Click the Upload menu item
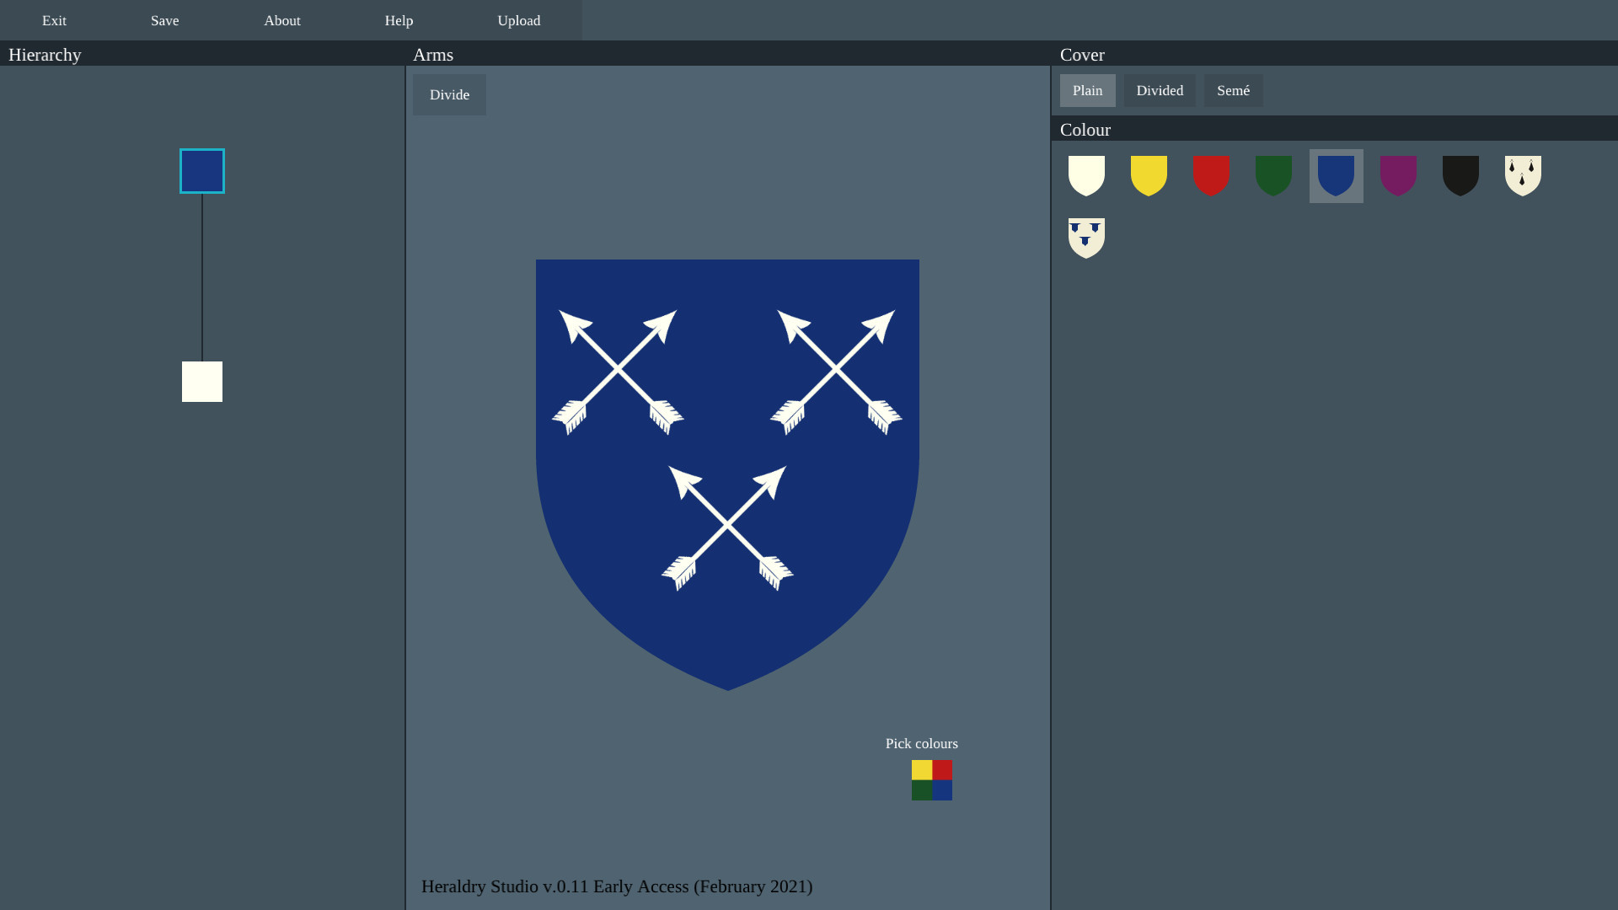Viewport: 1618px width, 910px height. click(518, 20)
